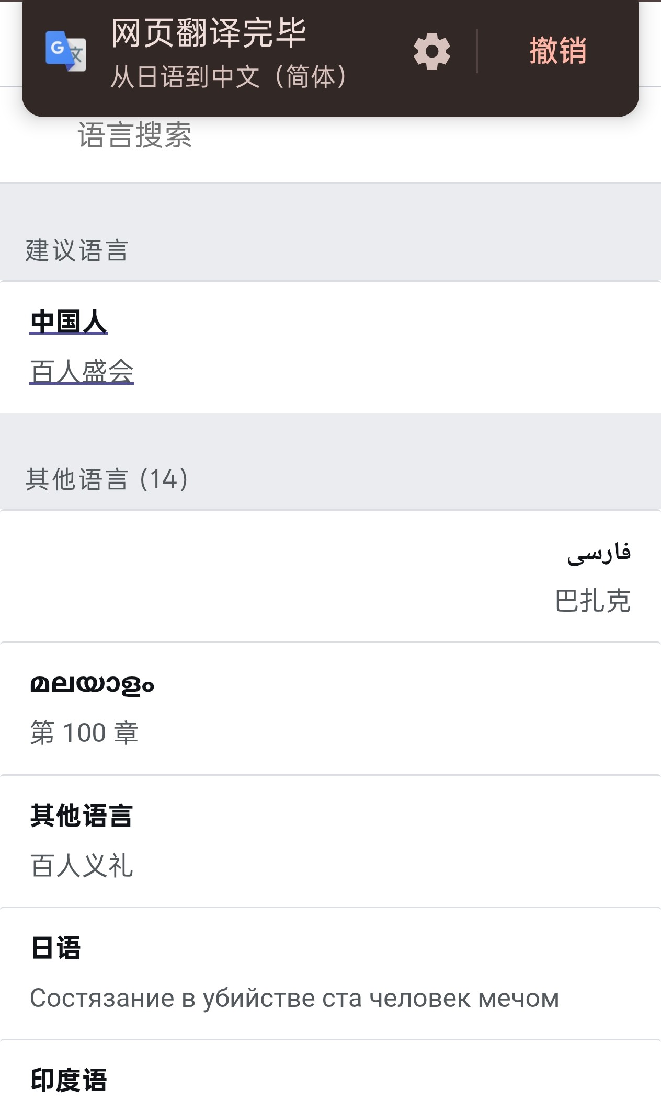661x1101 pixels.
Task: Select the മലയാളം language entry
Action: (92, 684)
